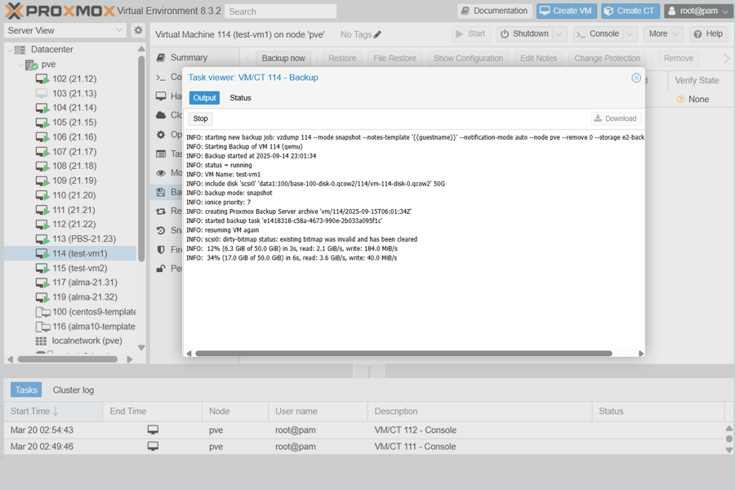The width and height of the screenshot is (735, 490).
Task: Close the Task viewer dialog
Action: [x=636, y=78]
